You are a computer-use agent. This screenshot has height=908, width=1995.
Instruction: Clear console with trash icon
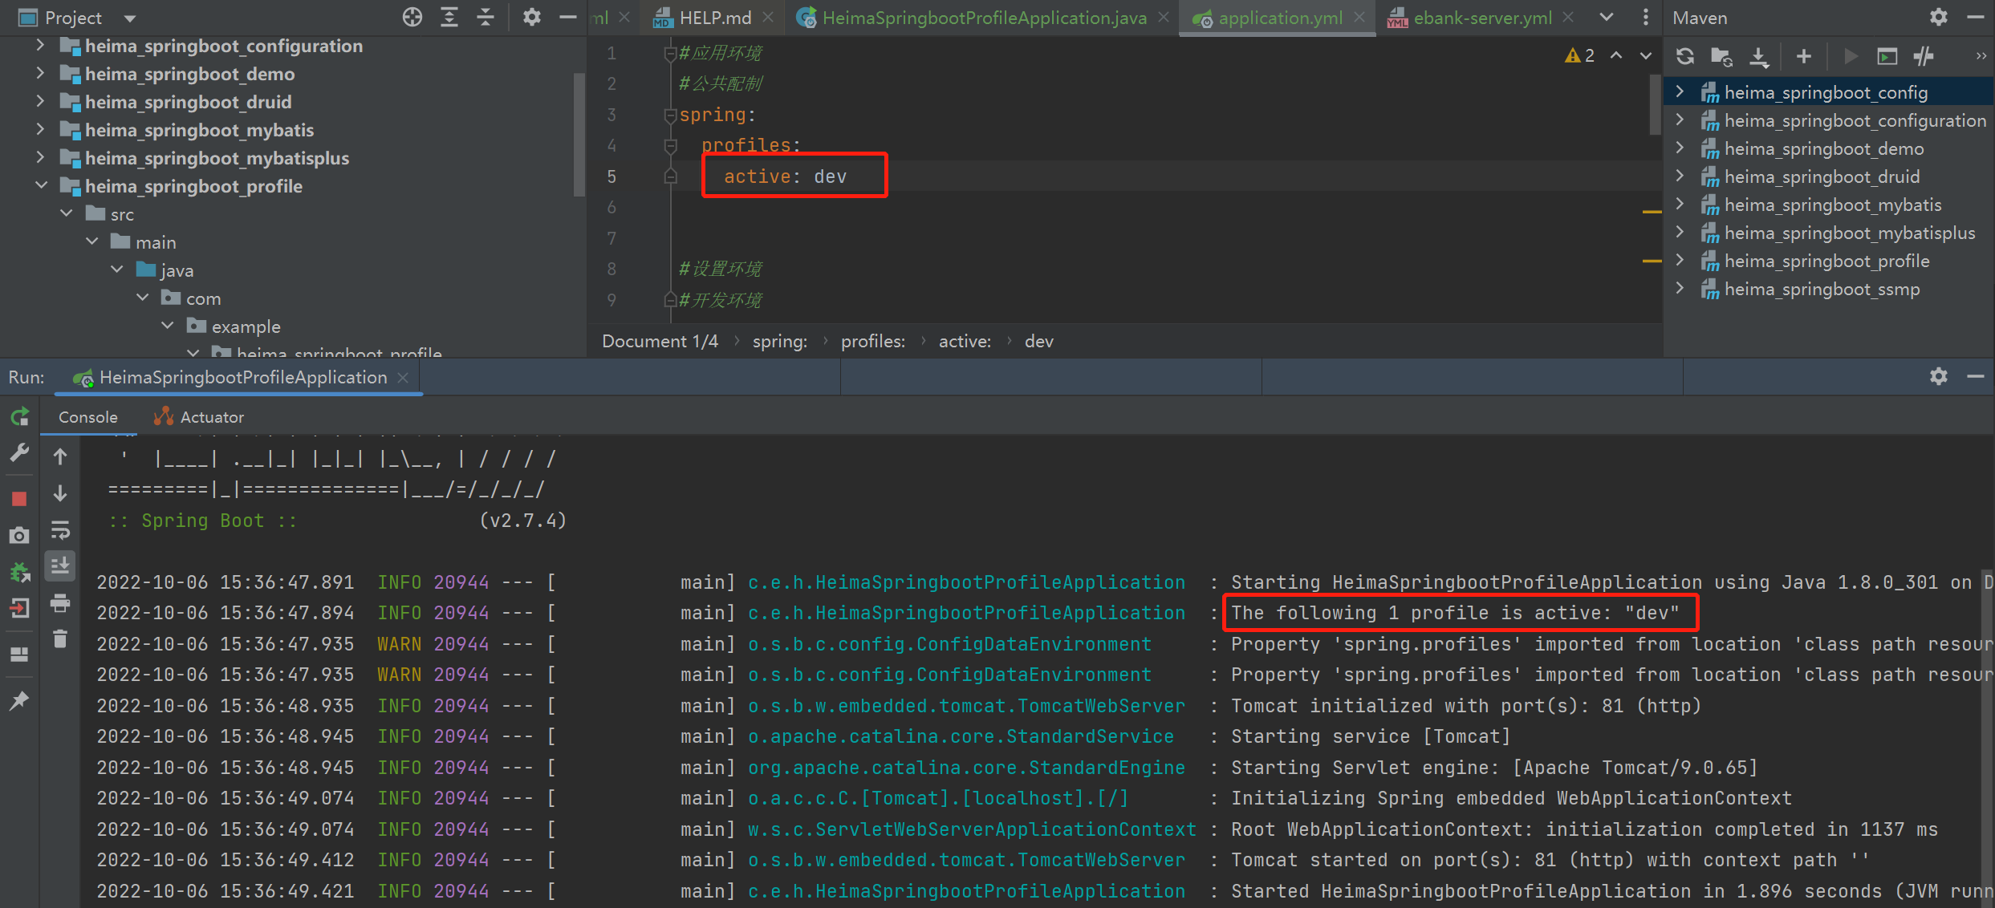click(60, 639)
